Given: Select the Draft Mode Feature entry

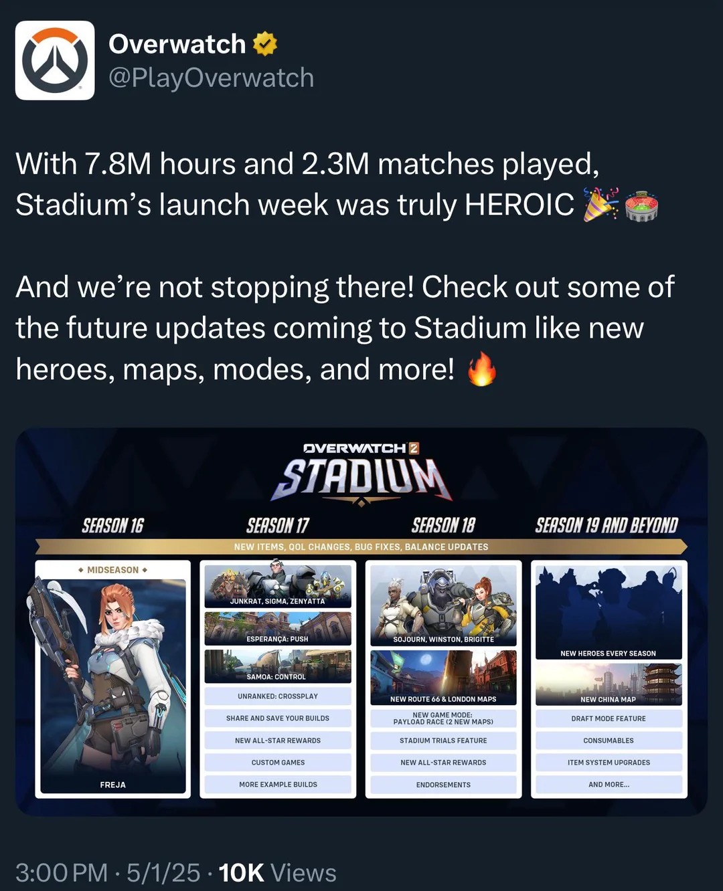Looking at the screenshot, I should (609, 718).
